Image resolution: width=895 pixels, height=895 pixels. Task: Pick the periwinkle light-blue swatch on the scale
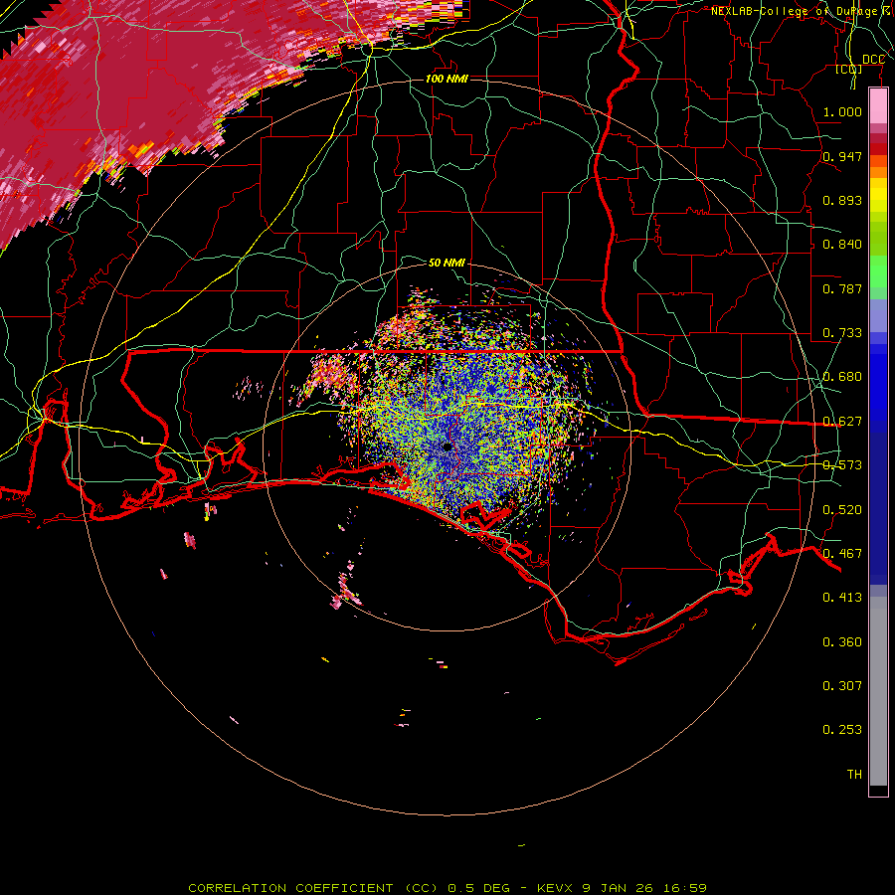coord(878,315)
